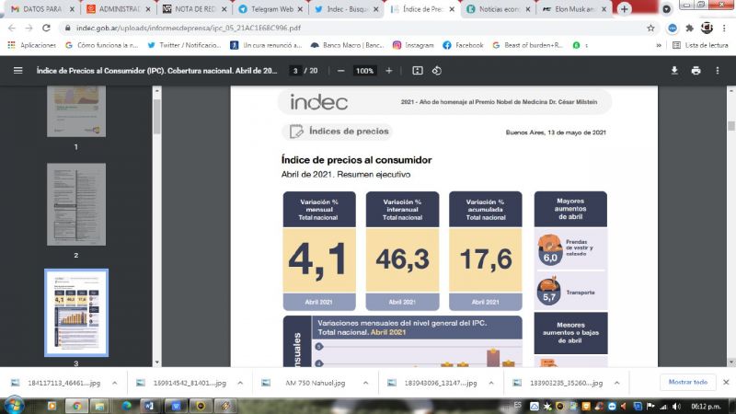This screenshot has width=736, height=414.
Task: Click the fit to page icon
Action: click(418, 71)
